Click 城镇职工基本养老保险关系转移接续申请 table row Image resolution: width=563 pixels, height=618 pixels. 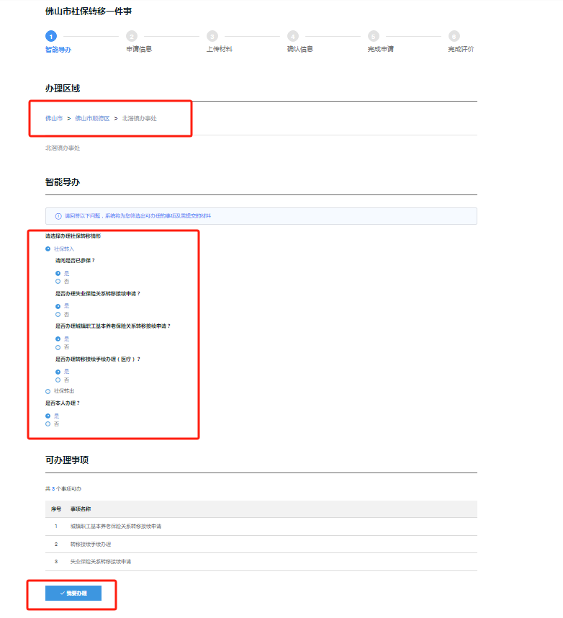coord(116,527)
